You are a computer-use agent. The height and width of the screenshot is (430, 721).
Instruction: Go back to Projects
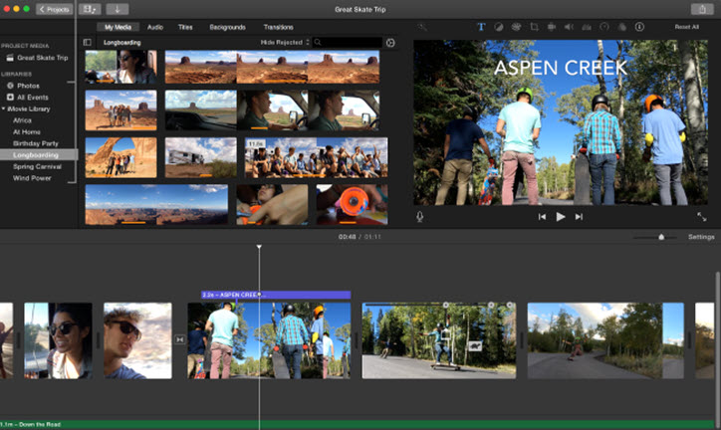click(54, 9)
